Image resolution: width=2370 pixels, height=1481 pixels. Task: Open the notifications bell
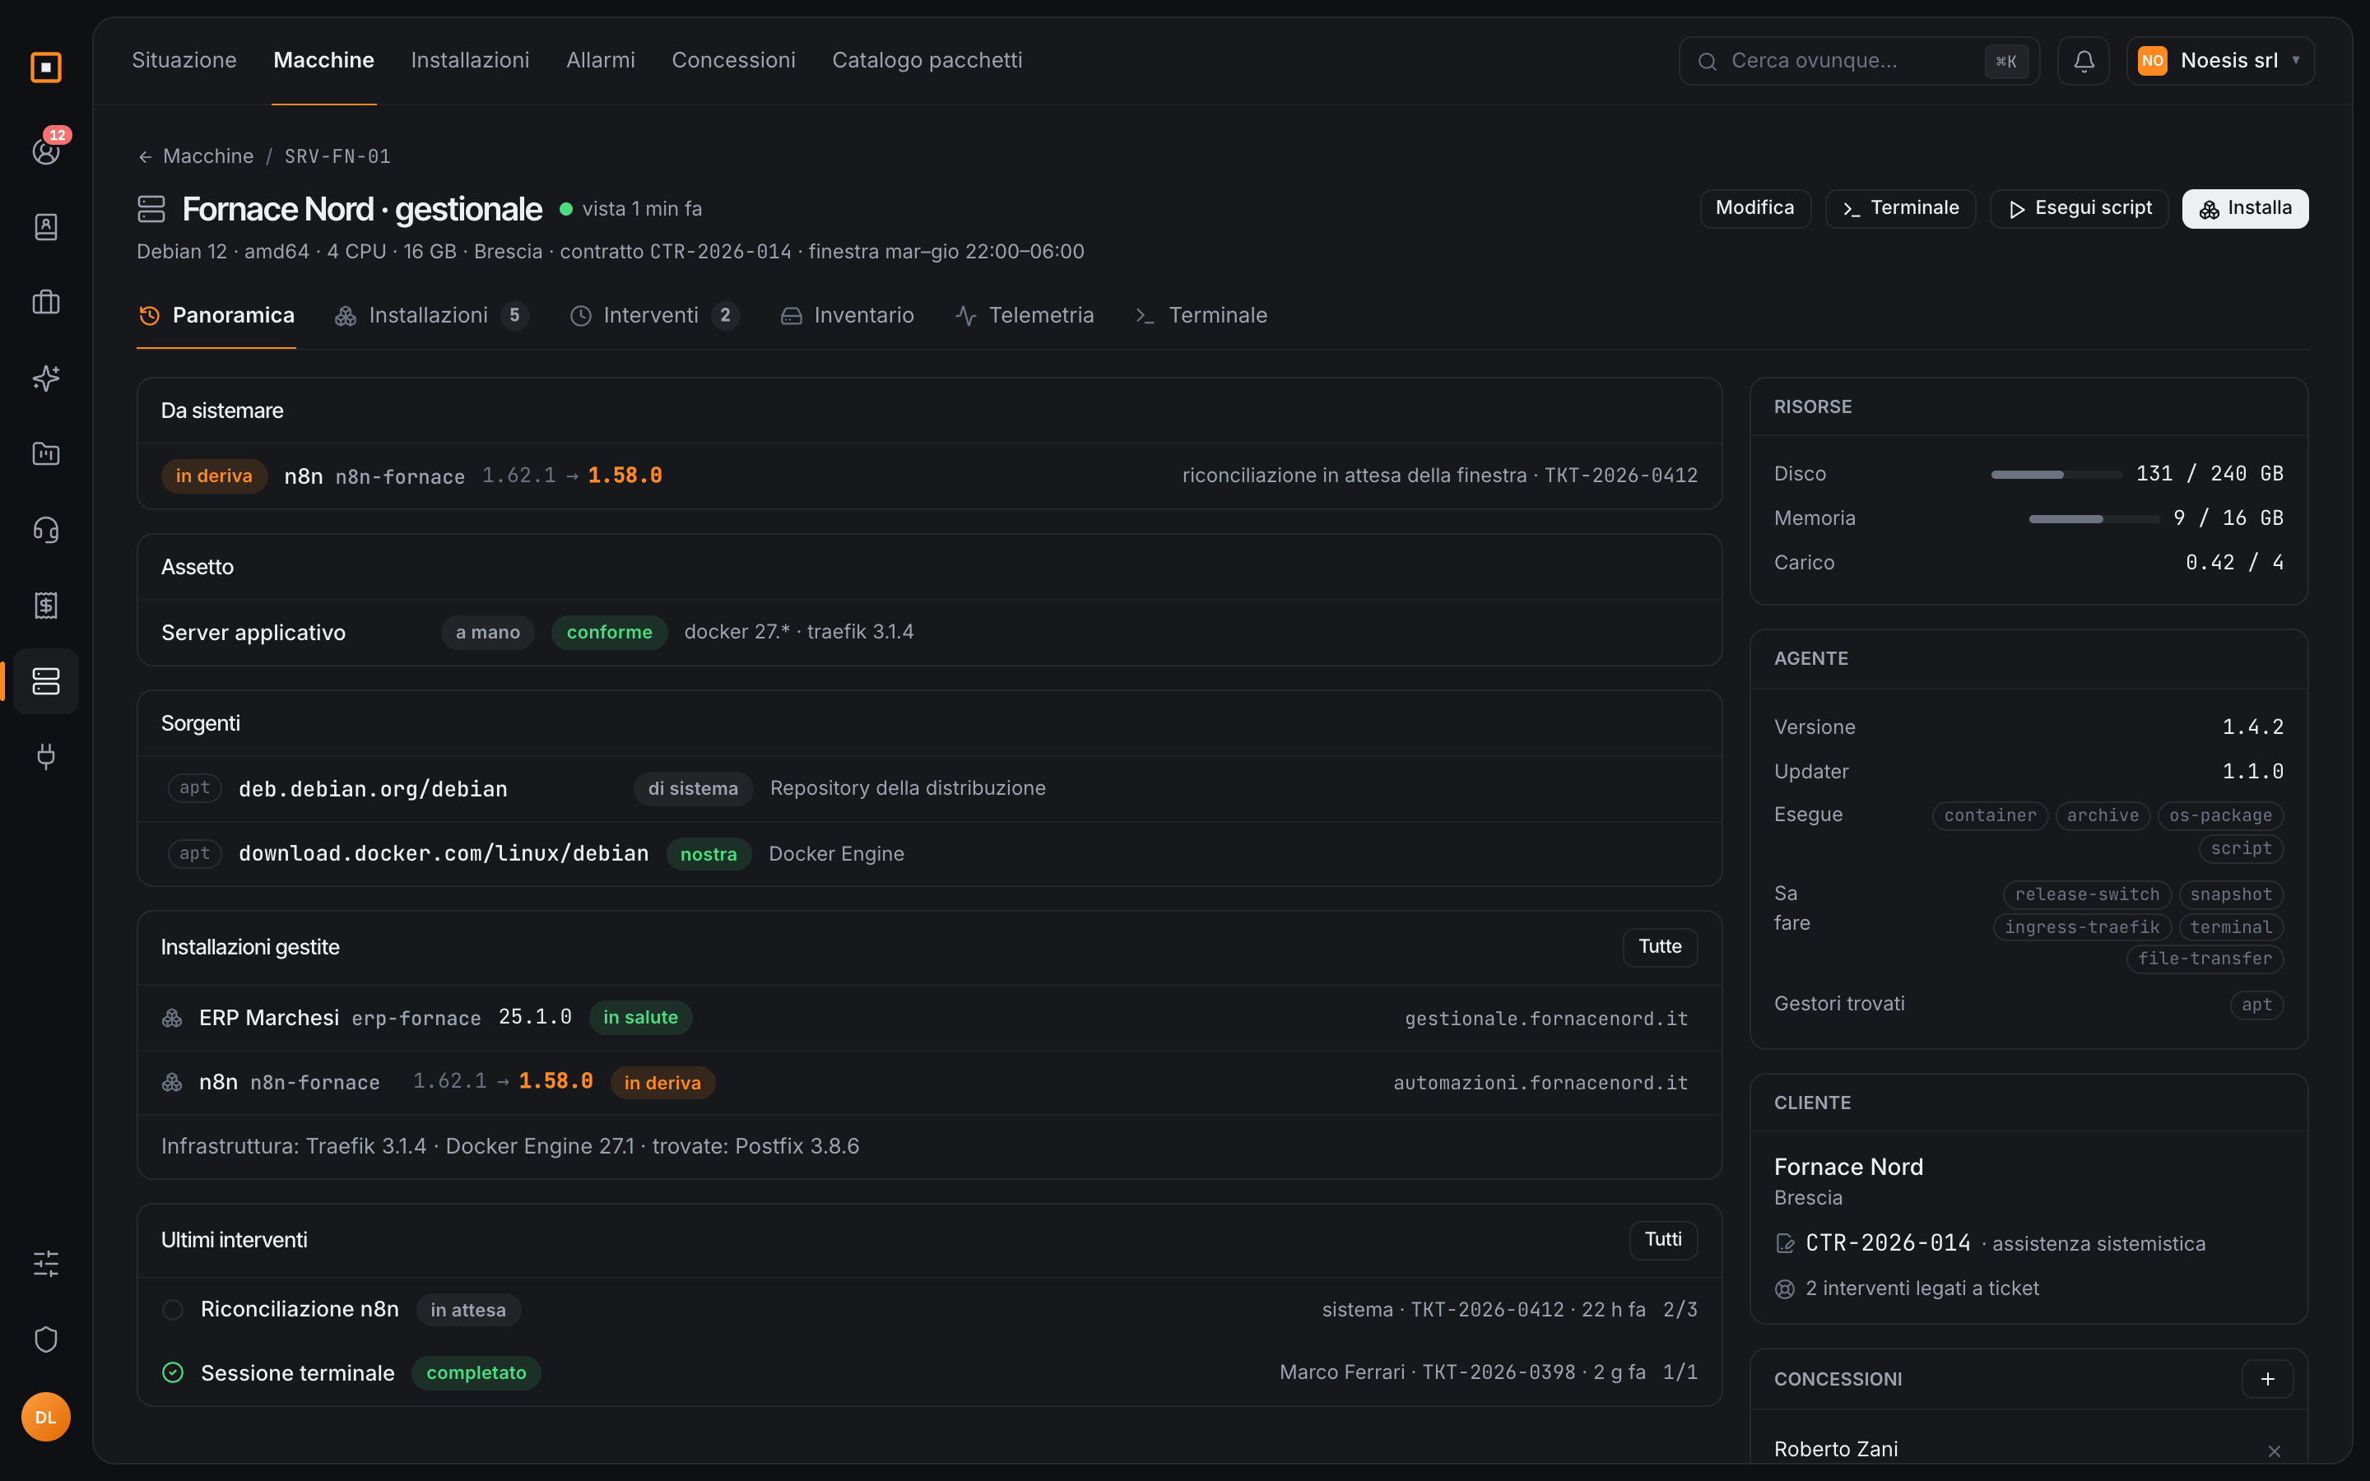click(x=2083, y=61)
